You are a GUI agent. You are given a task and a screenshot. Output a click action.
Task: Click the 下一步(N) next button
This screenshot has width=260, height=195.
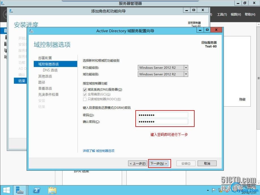tap(159, 163)
